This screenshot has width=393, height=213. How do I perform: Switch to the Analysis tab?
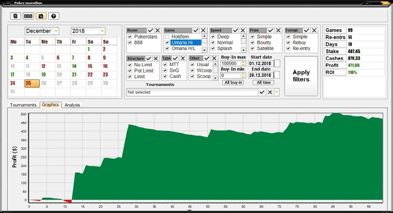tap(72, 105)
